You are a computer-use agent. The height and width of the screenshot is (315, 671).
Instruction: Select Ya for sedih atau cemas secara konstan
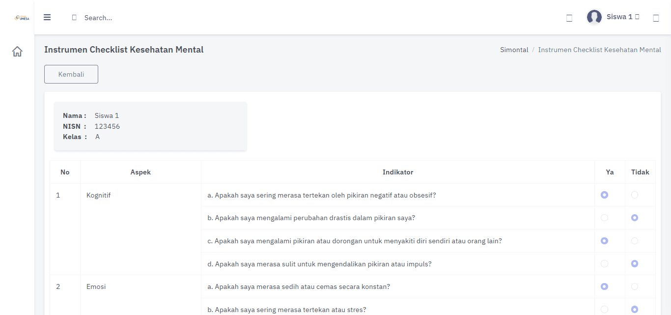pyautogui.click(x=604, y=286)
